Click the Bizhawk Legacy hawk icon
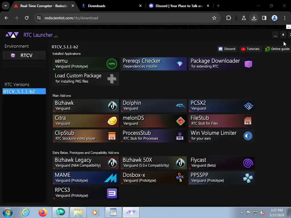291x218 pixels. coord(113,163)
